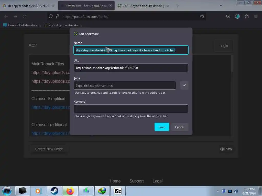262x196 pixels.
Task: Open the tracking protection shield icon
Action: coord(51,16)
